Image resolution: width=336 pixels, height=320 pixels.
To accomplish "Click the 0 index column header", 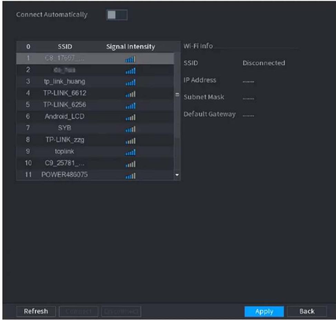I will pyautogui.click(x=28, y=47).
